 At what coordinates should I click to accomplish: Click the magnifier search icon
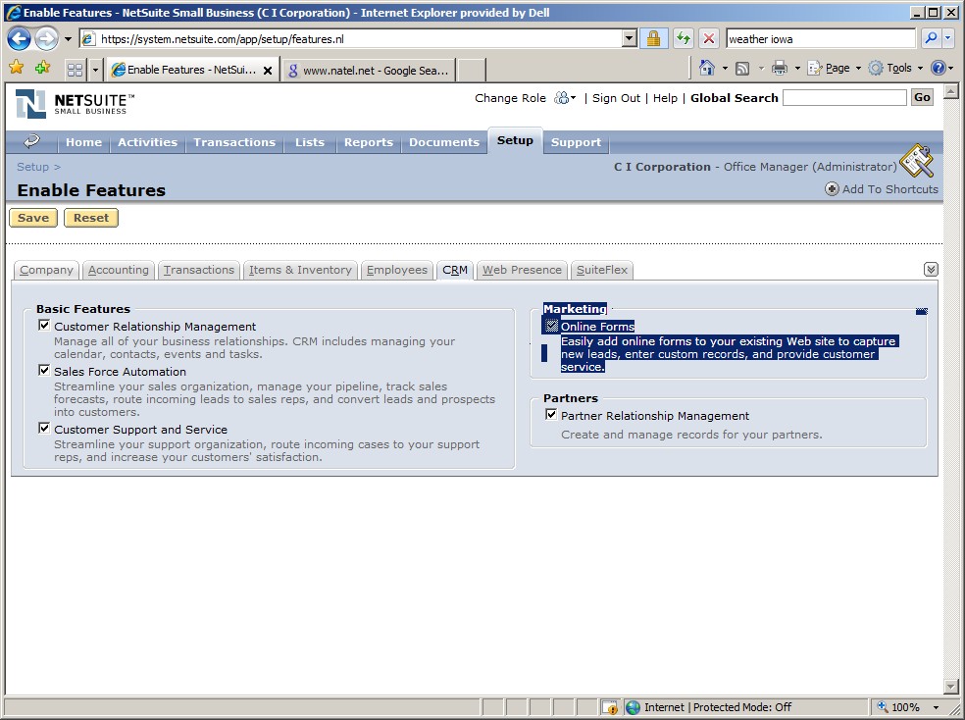[x=931, y=39]
